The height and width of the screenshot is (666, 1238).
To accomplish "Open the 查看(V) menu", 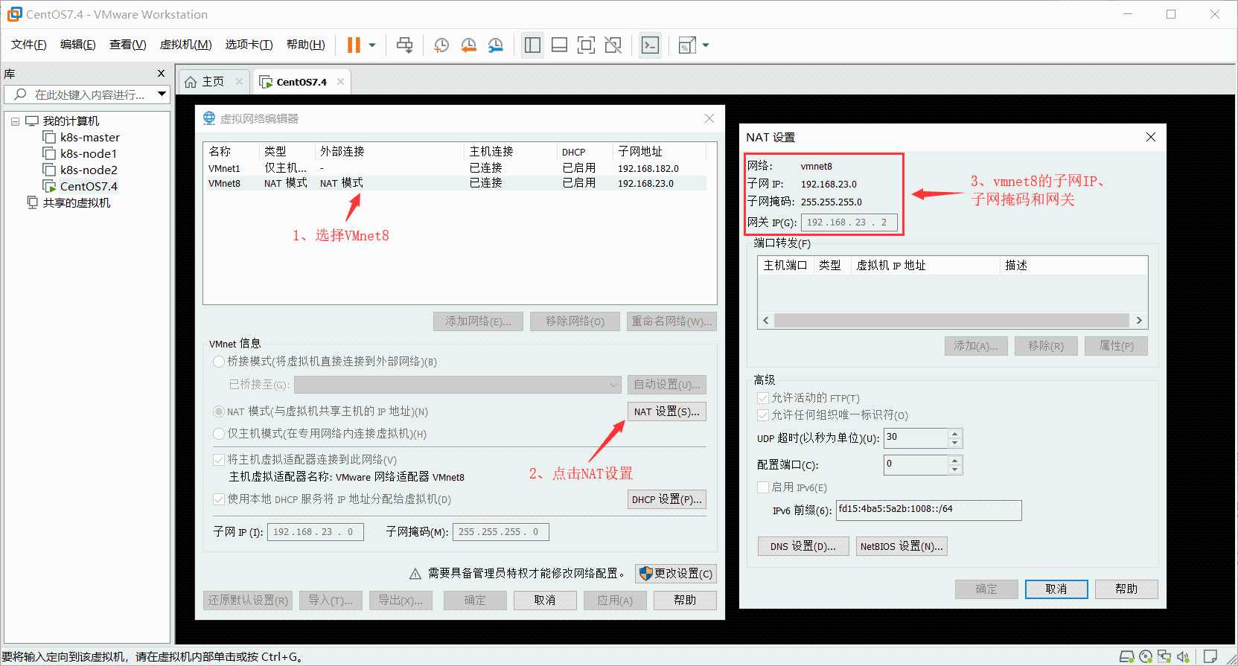I will click(128, 45).
